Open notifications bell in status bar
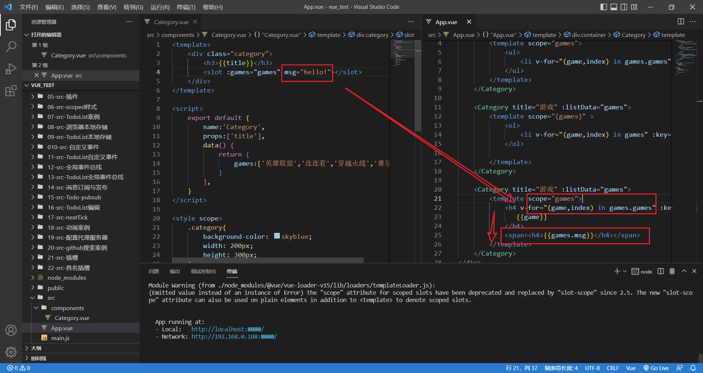 click(693, 368)
